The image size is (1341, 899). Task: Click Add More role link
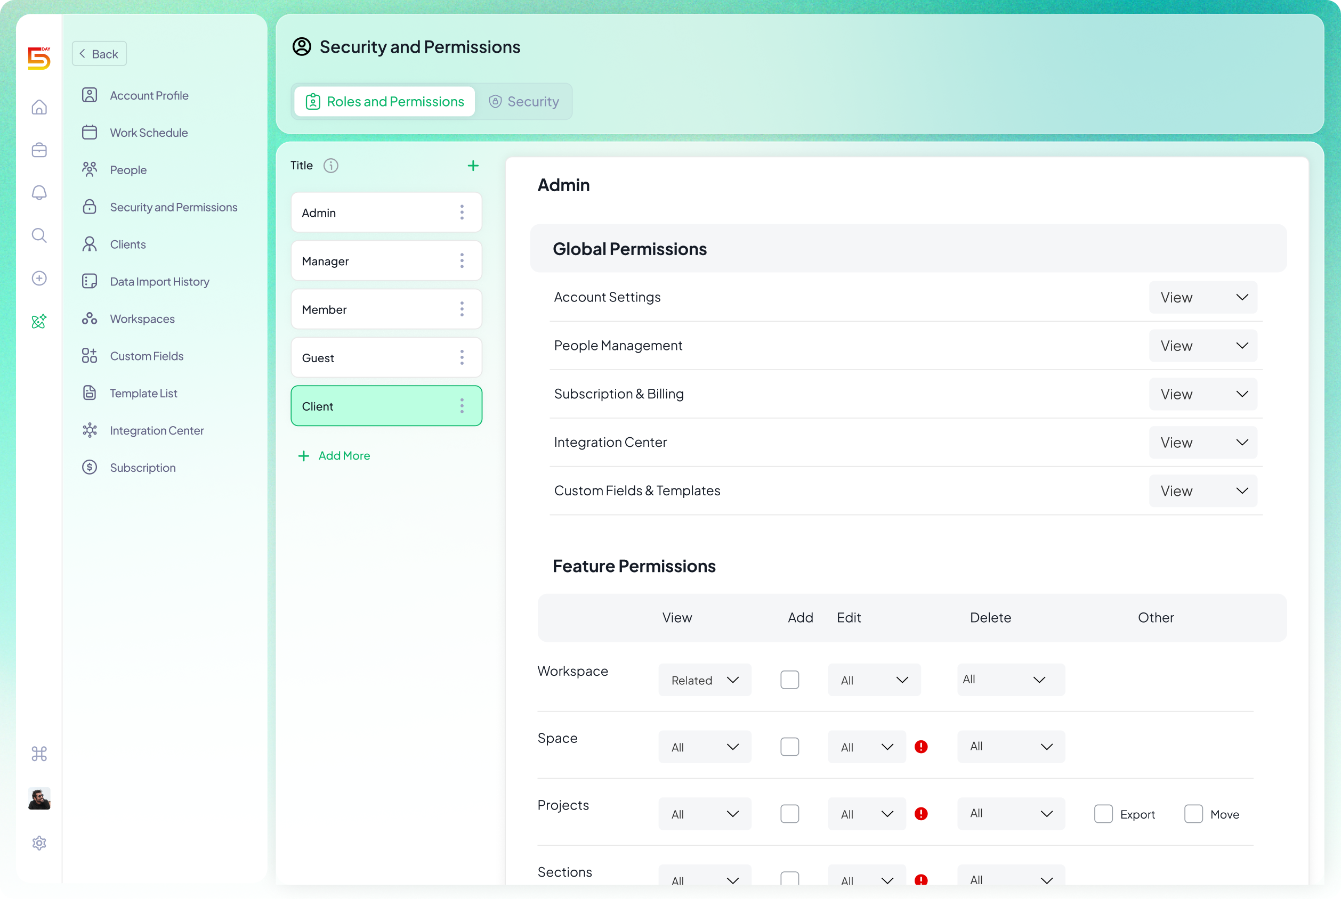[334, 456]
